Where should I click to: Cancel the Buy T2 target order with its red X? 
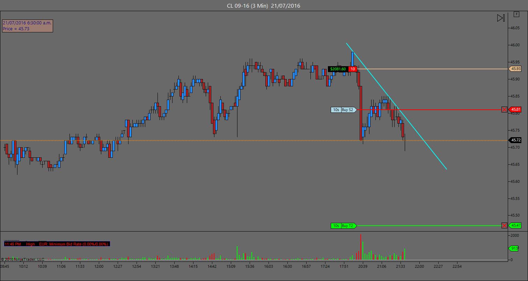[504, 226]
